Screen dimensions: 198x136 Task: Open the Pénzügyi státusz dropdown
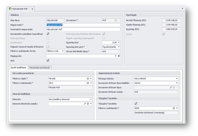177,79
